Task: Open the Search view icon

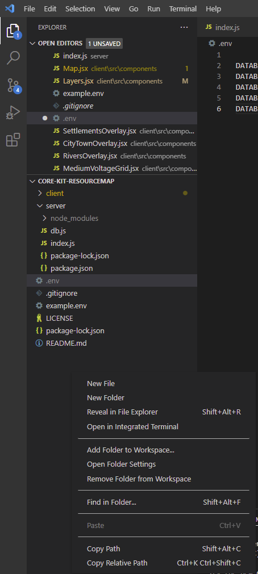Action: tap(13, 58)
